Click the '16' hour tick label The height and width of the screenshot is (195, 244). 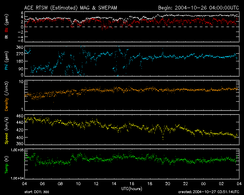(132, 184)
